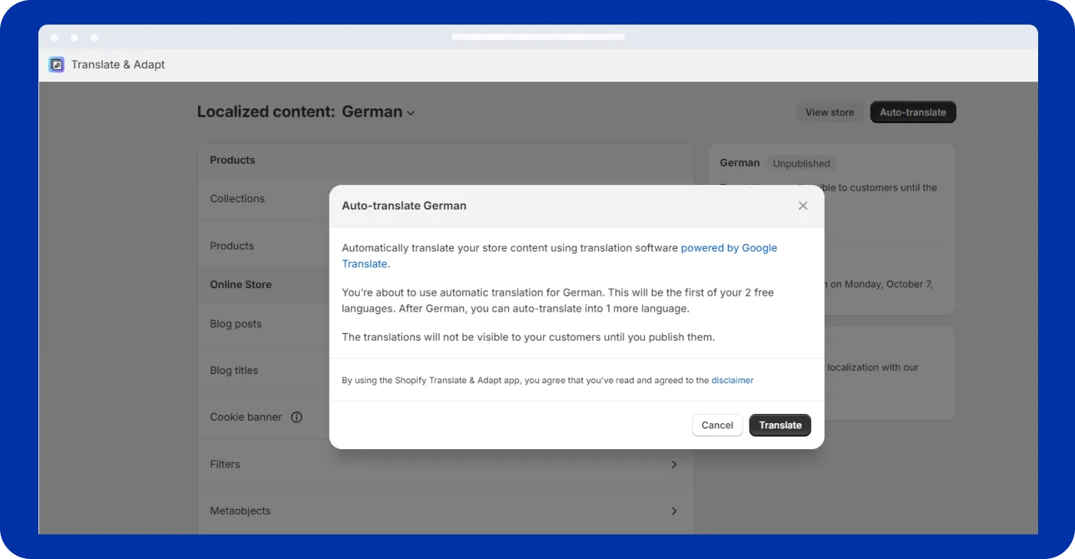Open the Cookie banner section
1075x559 pixels.
[x=246, y=417]
